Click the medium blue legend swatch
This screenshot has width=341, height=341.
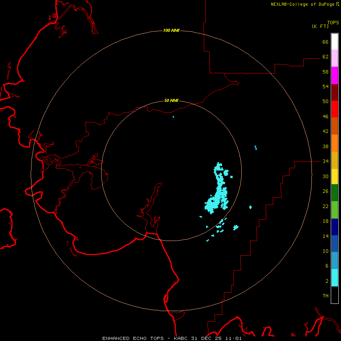335,244
